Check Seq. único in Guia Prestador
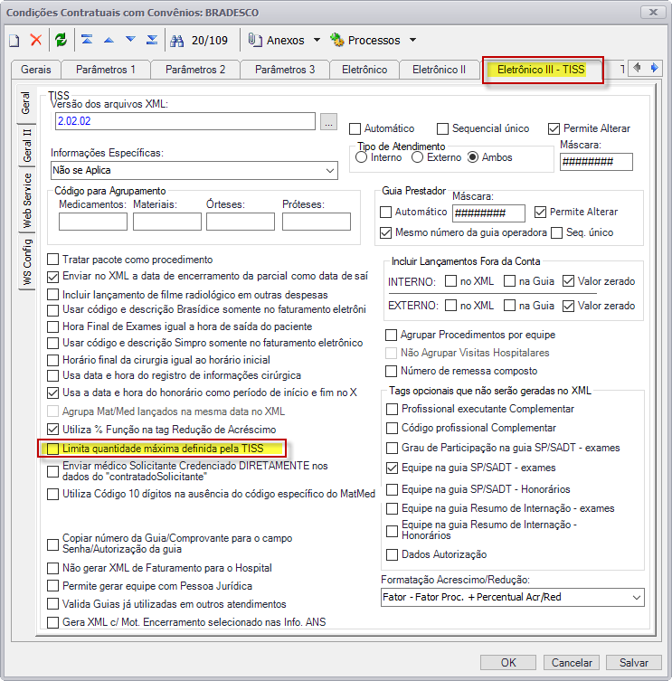This screenshot has width=672, height=681. (557, 232)
